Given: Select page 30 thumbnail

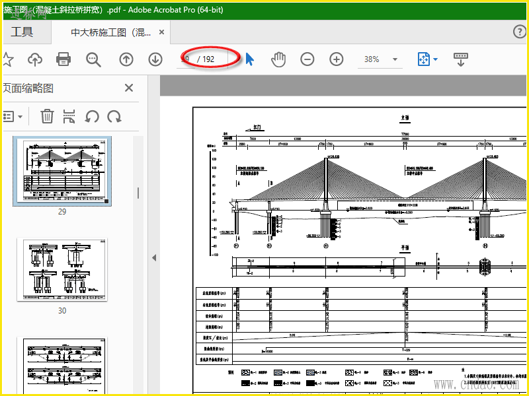Looking at the screenshot, I should (62, 269).
